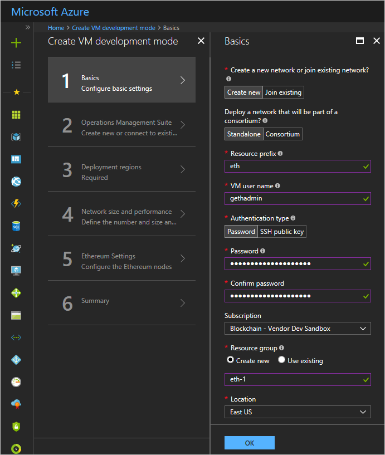Open the Location dropdown showing East US
The width and height of the screenshot is (385, 455).
point(298,412)
